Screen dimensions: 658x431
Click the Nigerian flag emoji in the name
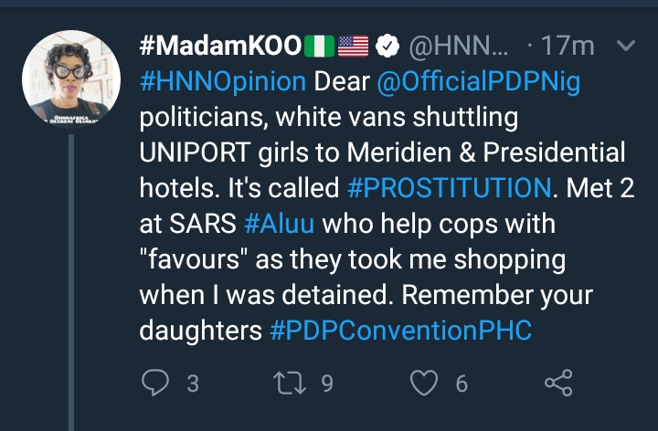[x=319, y=44]
